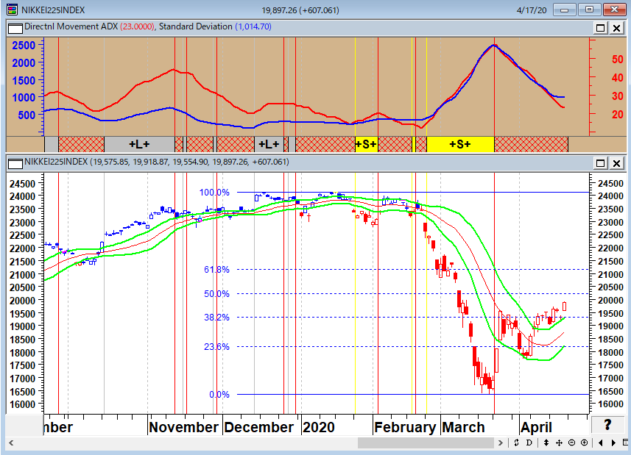Click the NIKKEI225INDEX price panel window icon
This screenshot has height=455, width=631.
[x=15, y=163]
